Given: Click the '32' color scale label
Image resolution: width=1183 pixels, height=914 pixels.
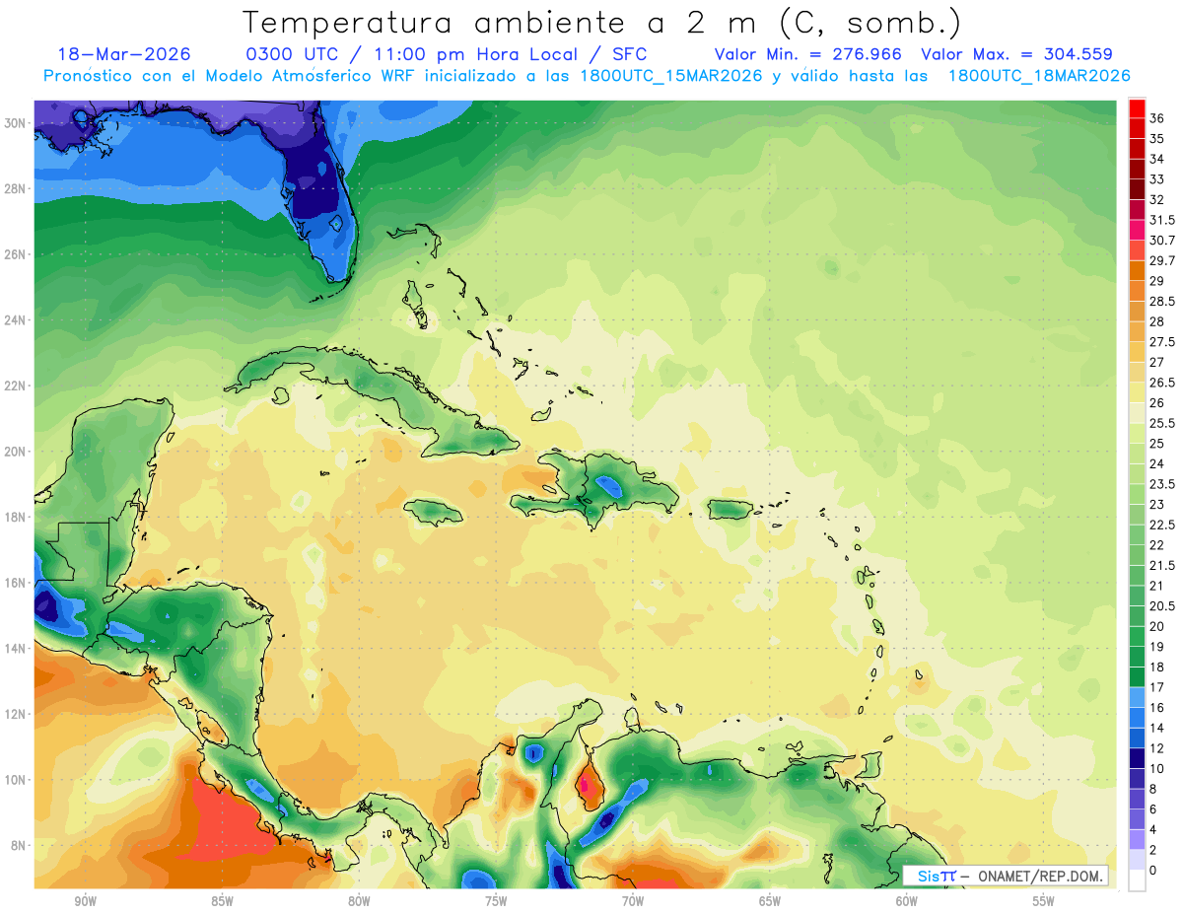Looking at the screenshot, I should [1156, 199].
